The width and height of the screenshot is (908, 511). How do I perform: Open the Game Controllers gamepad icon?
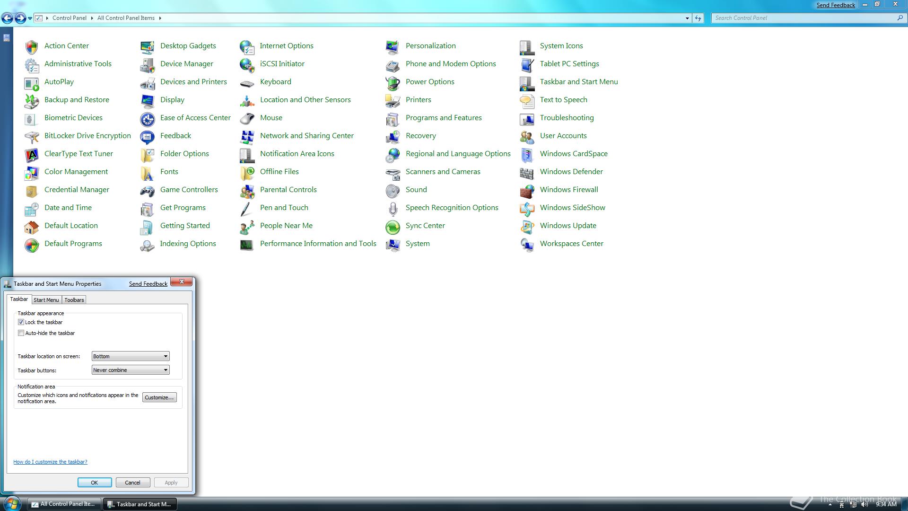[x=148, y=190]
